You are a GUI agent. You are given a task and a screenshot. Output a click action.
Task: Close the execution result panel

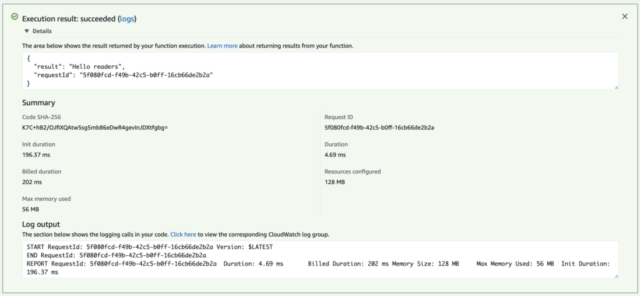coord(624,16)
